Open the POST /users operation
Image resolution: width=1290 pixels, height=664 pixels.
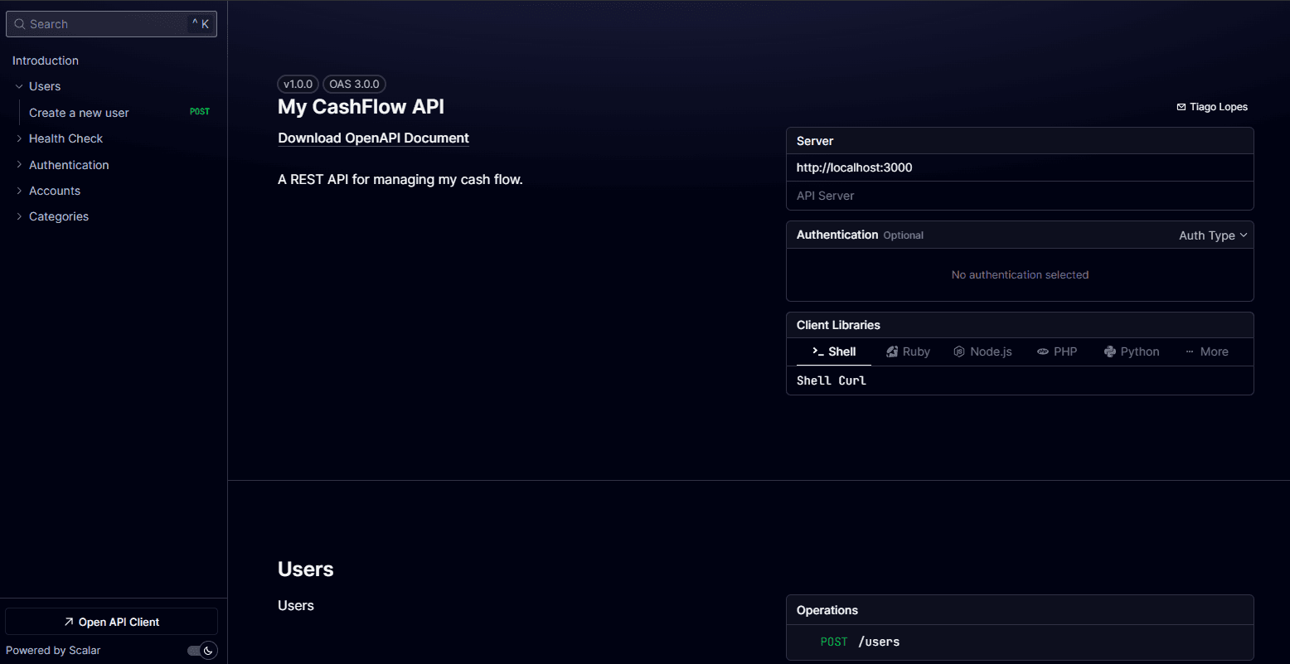pos(860,642)
